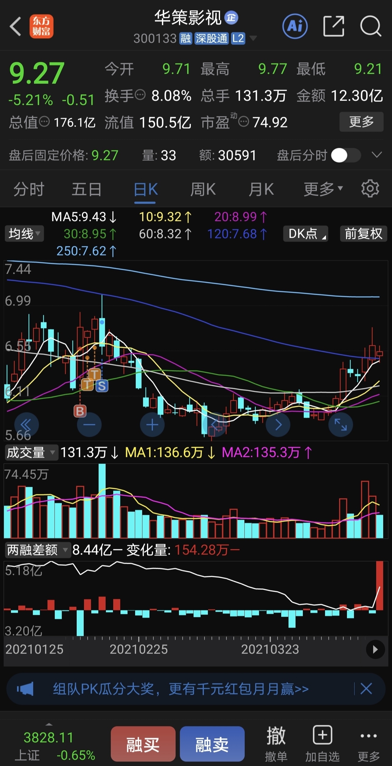The width and height of the screenshot is (392, 766).
Task: Tap the 变化量 154.28万 value
Action: pos(183,550)
